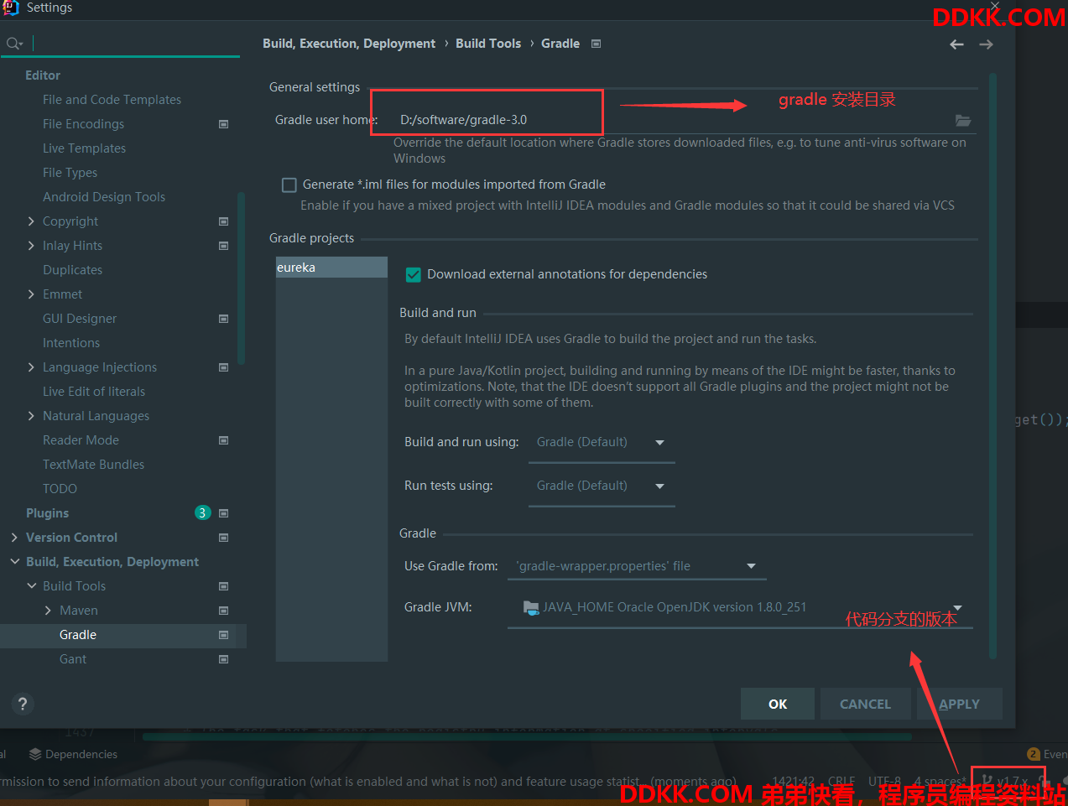Click the Plugins update badge showing 3
This screenshot has height=806, width=1068.
click(x=202, y=512)
